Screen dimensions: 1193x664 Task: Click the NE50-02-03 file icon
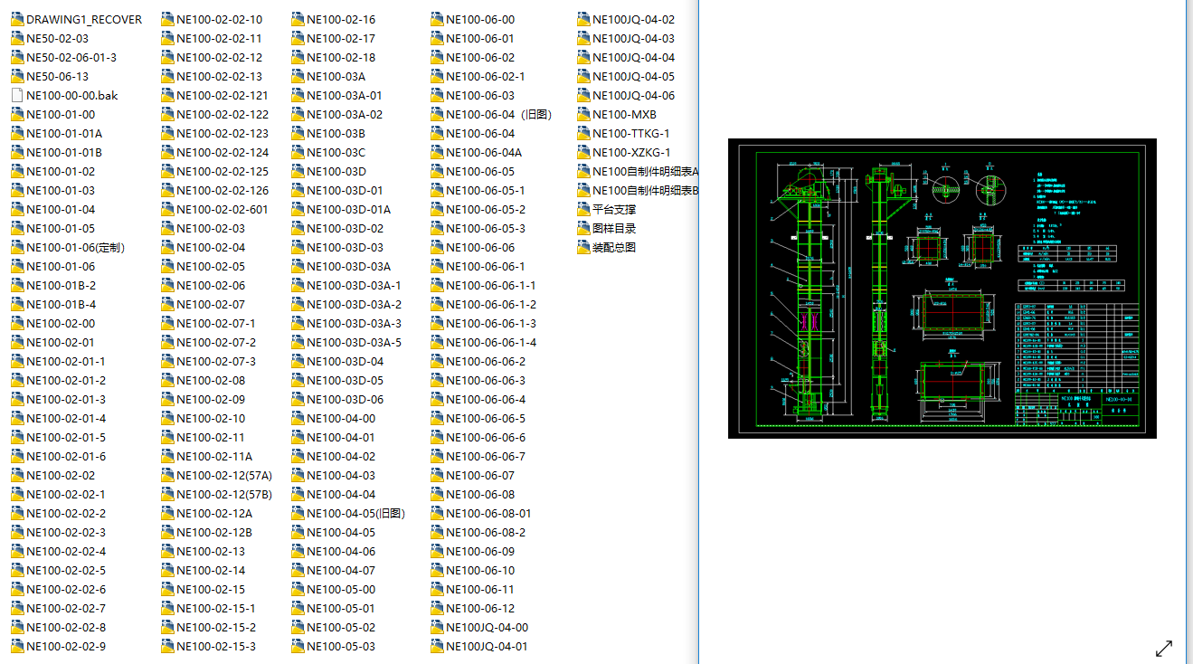coord(17,38)
